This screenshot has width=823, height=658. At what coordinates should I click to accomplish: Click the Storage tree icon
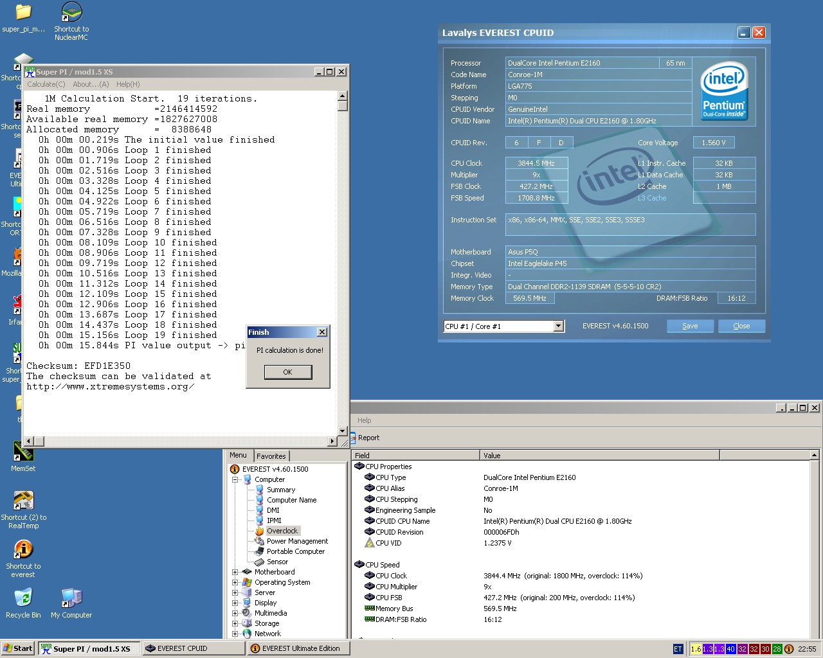tap(247, 623)
